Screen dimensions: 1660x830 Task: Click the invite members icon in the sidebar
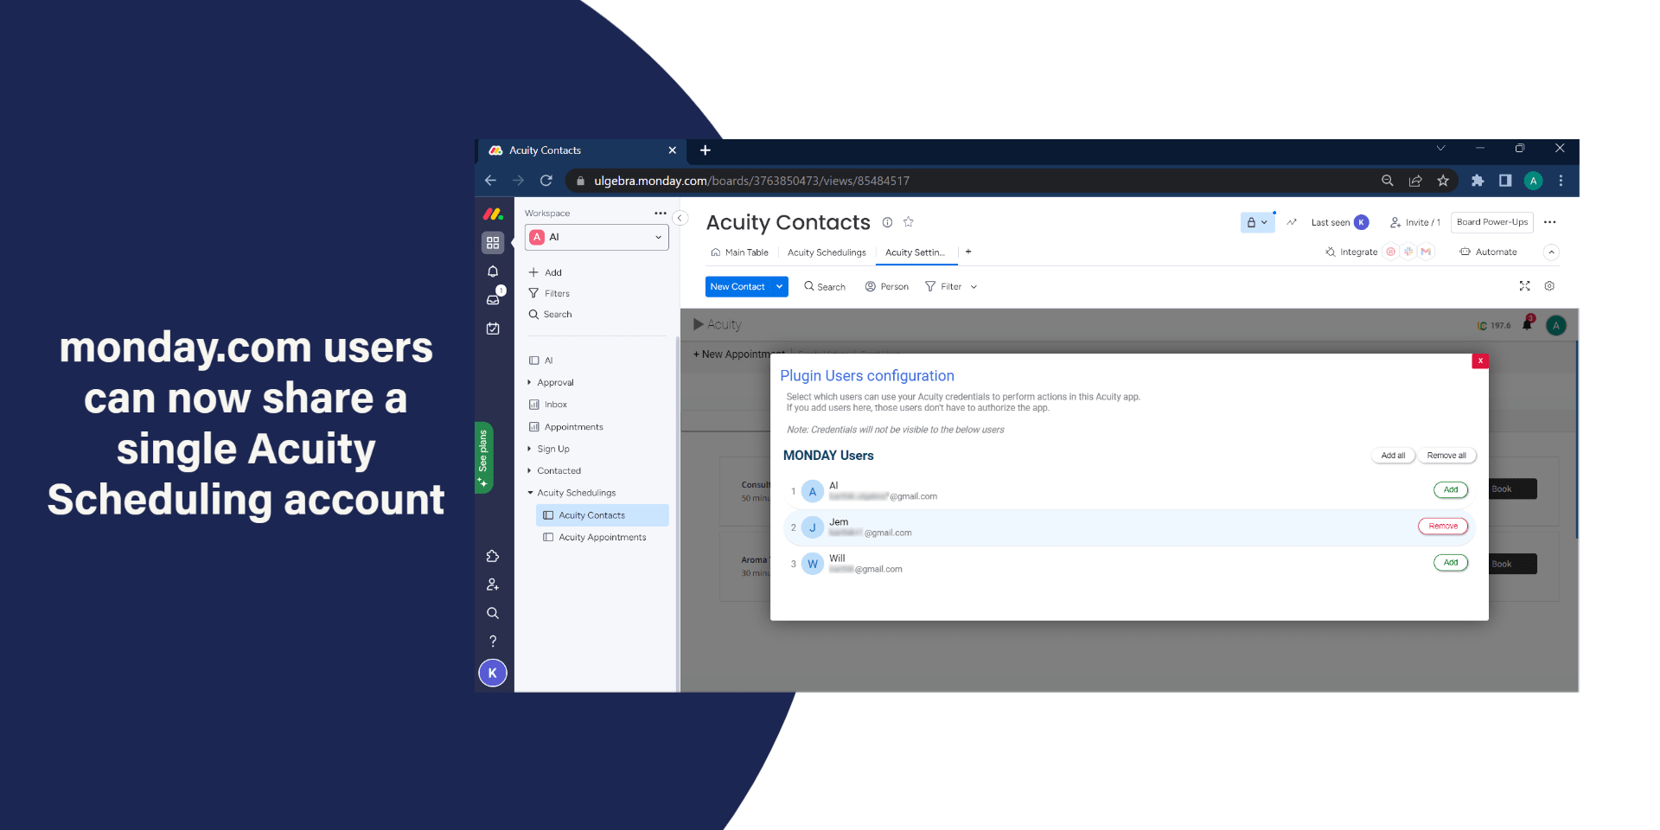point(493,584)
